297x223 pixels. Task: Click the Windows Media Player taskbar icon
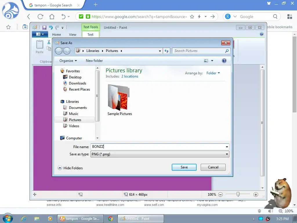pyautogui.click(x=50, y=219)
